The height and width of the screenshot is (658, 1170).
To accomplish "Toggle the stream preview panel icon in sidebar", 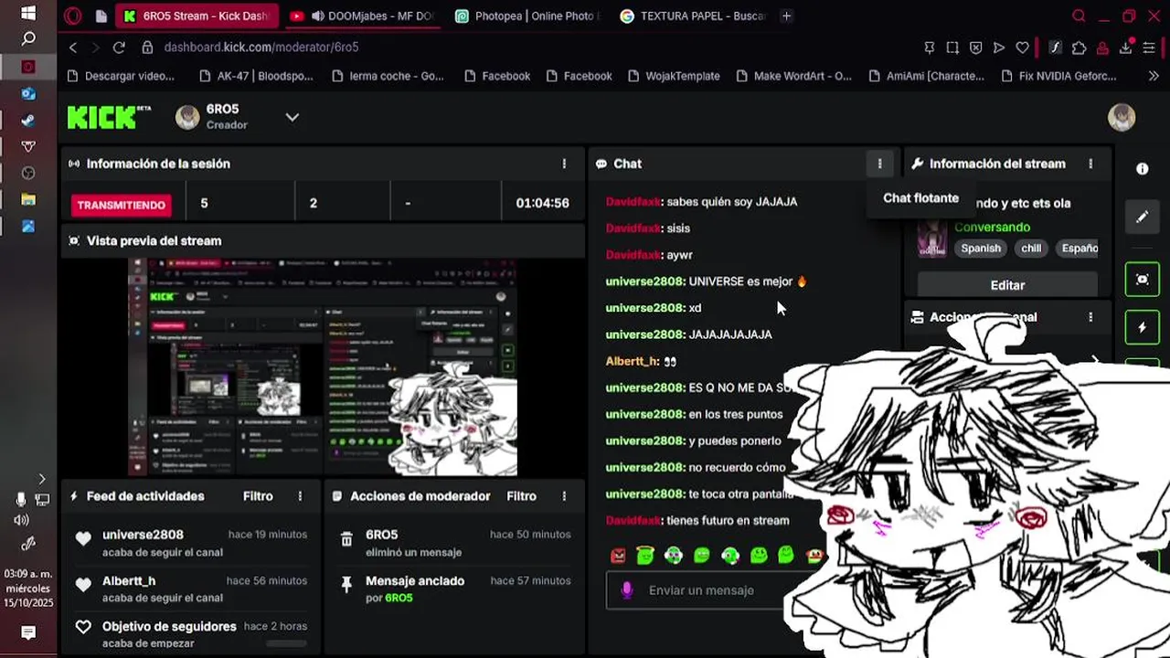I will pyautogui.click(x=1142, y=280).
